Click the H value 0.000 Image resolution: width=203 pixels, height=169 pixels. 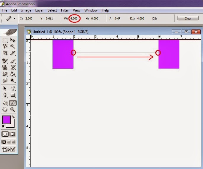[95, 18]
